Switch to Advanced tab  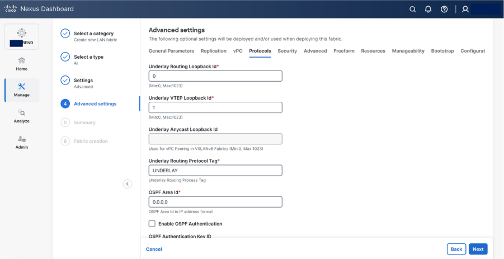(315, 51)
